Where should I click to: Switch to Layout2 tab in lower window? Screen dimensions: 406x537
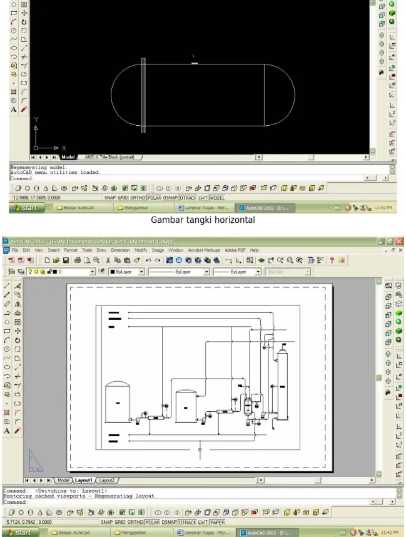point(107,480)
